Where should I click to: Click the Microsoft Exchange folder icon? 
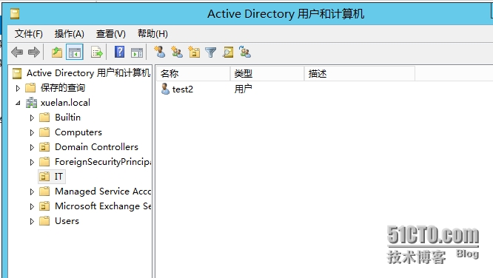[44, 206]
